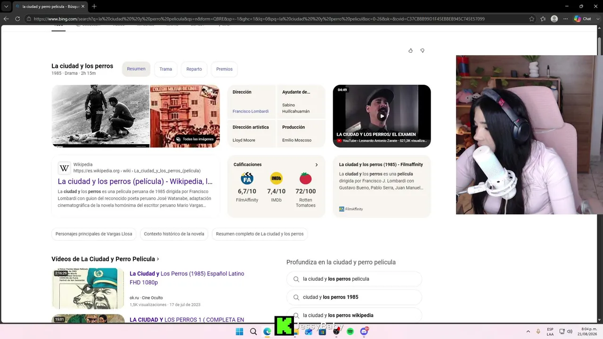
Task: Open Windows taskbar search
Action: click(x=253, y=331)
